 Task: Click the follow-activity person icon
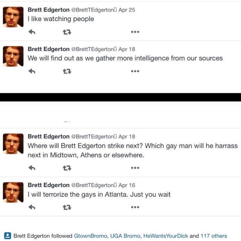click(x=7, y=235)
